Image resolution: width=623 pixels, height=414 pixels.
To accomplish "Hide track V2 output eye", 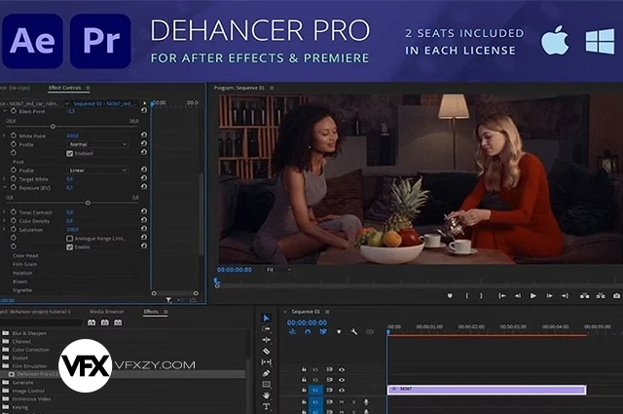I will [342, 380].
